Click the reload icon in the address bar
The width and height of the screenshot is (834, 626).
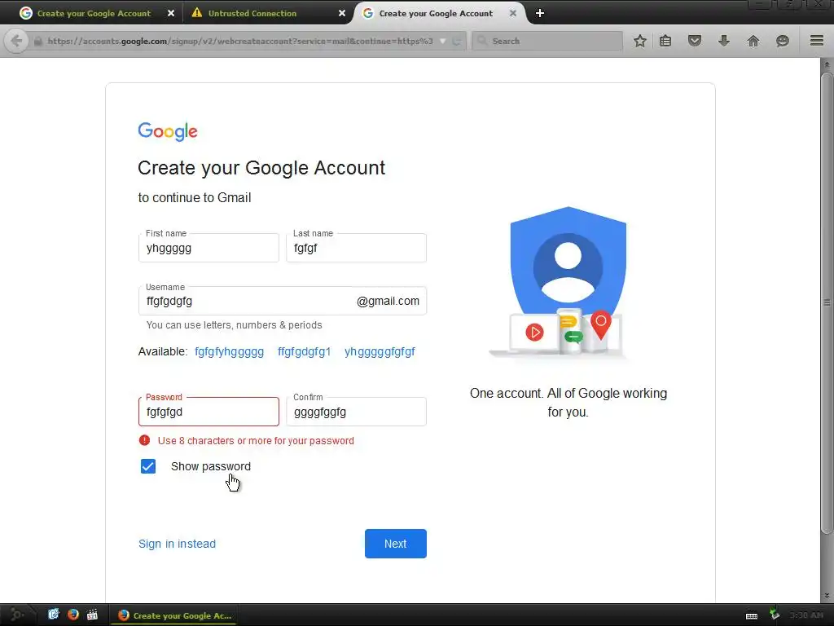[x=456, y=41]
